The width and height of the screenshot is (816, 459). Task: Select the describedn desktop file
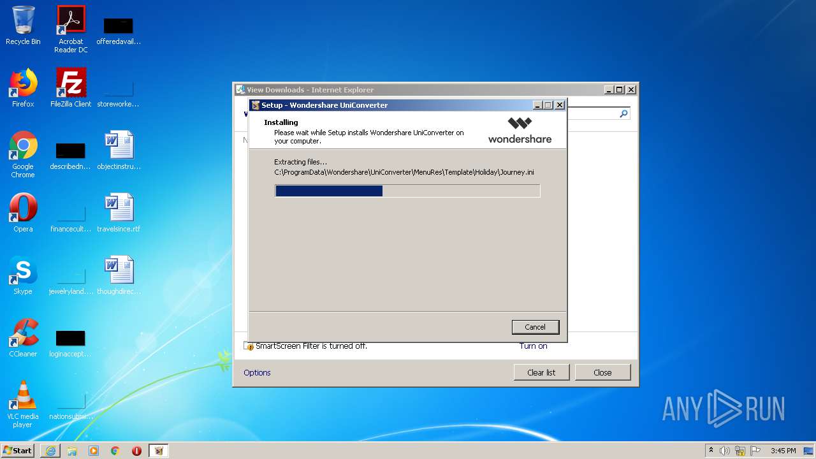[71, 156]
